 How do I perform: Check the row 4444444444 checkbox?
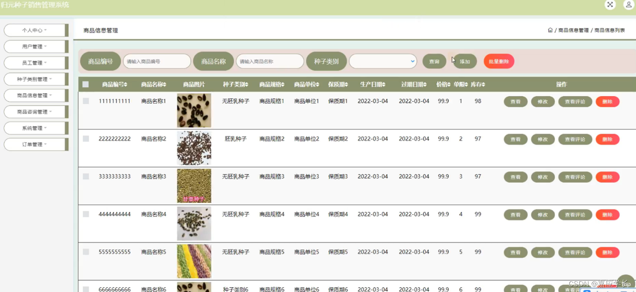click(86, 214)
